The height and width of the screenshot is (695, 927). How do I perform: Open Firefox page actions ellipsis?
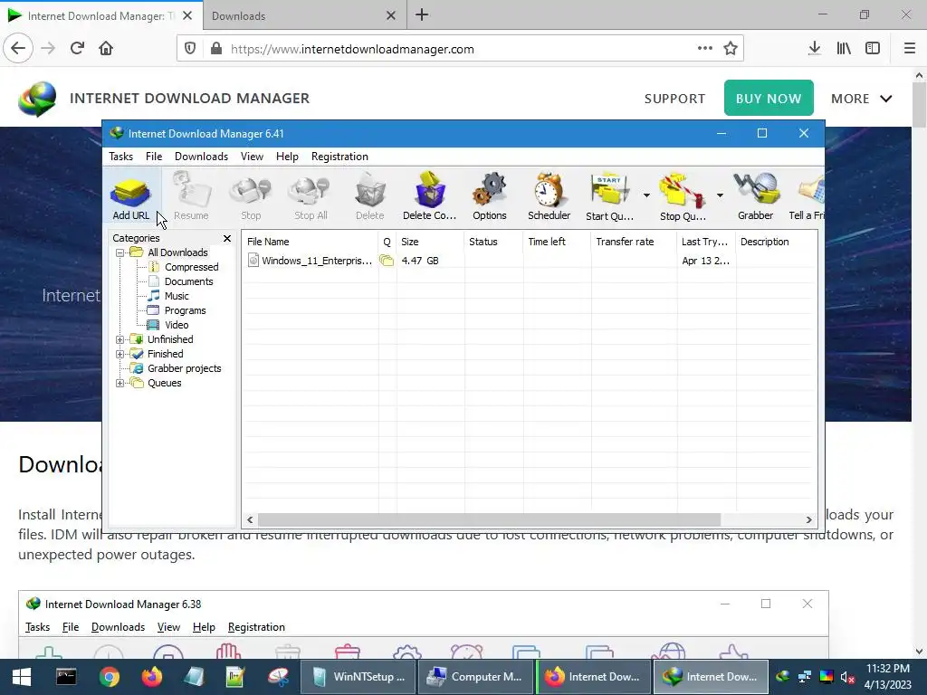[704, 49]
